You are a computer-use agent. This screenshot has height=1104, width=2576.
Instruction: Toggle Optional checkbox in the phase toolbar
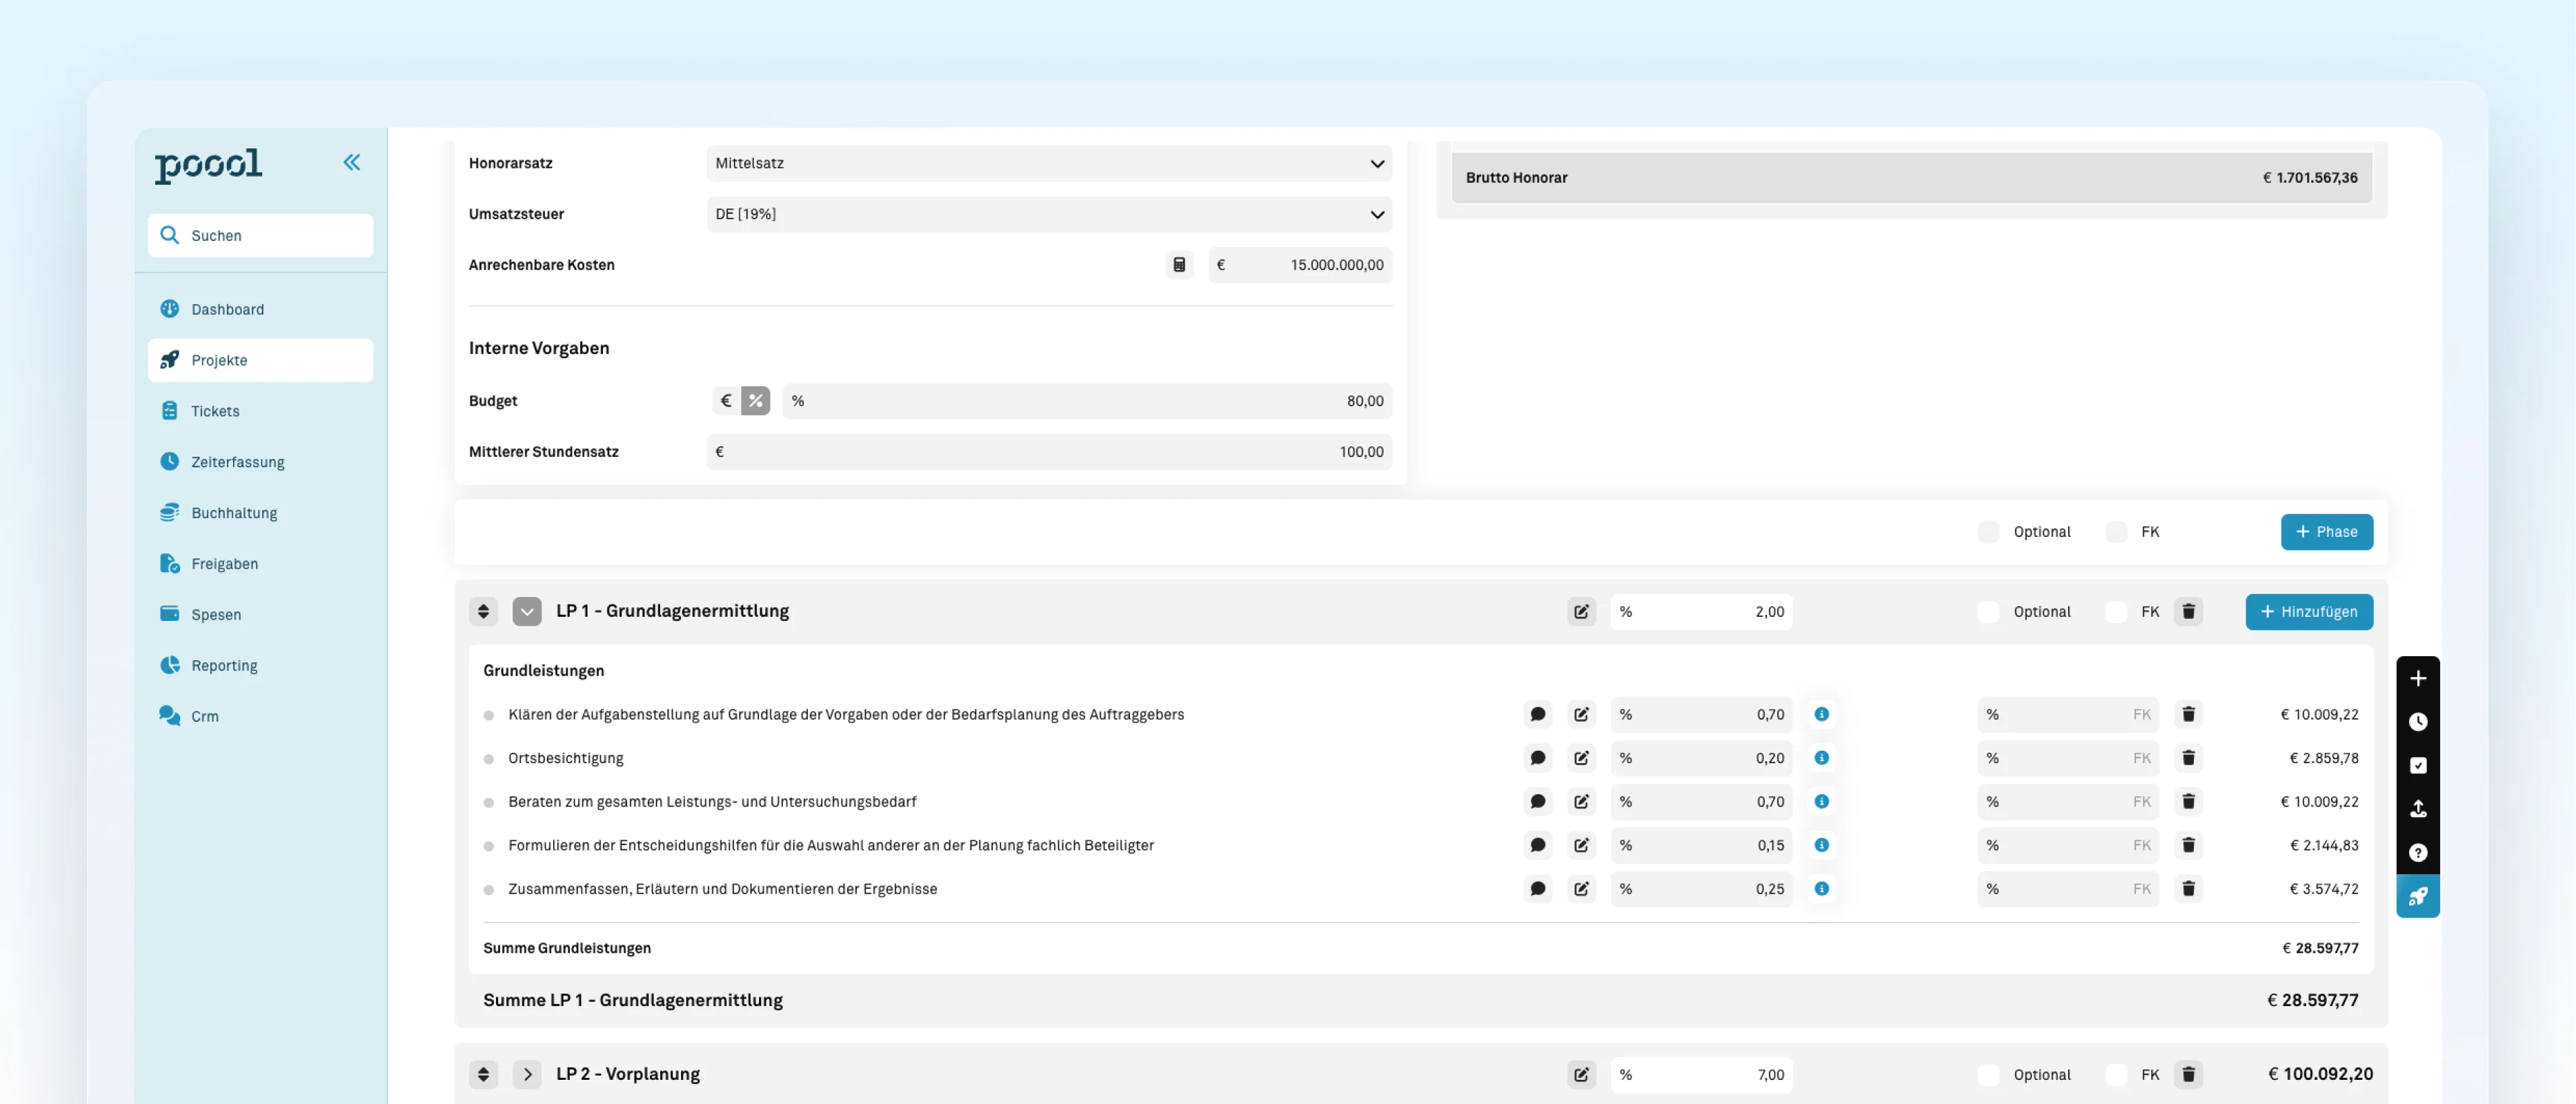(x=1988, y=532)
